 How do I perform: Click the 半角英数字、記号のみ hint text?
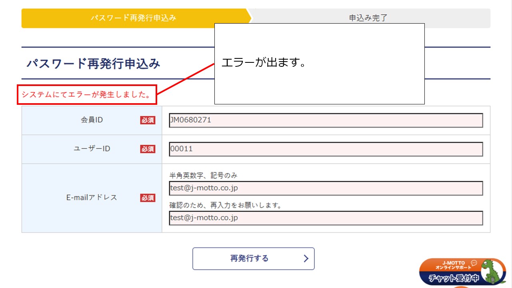coord(204,176)
